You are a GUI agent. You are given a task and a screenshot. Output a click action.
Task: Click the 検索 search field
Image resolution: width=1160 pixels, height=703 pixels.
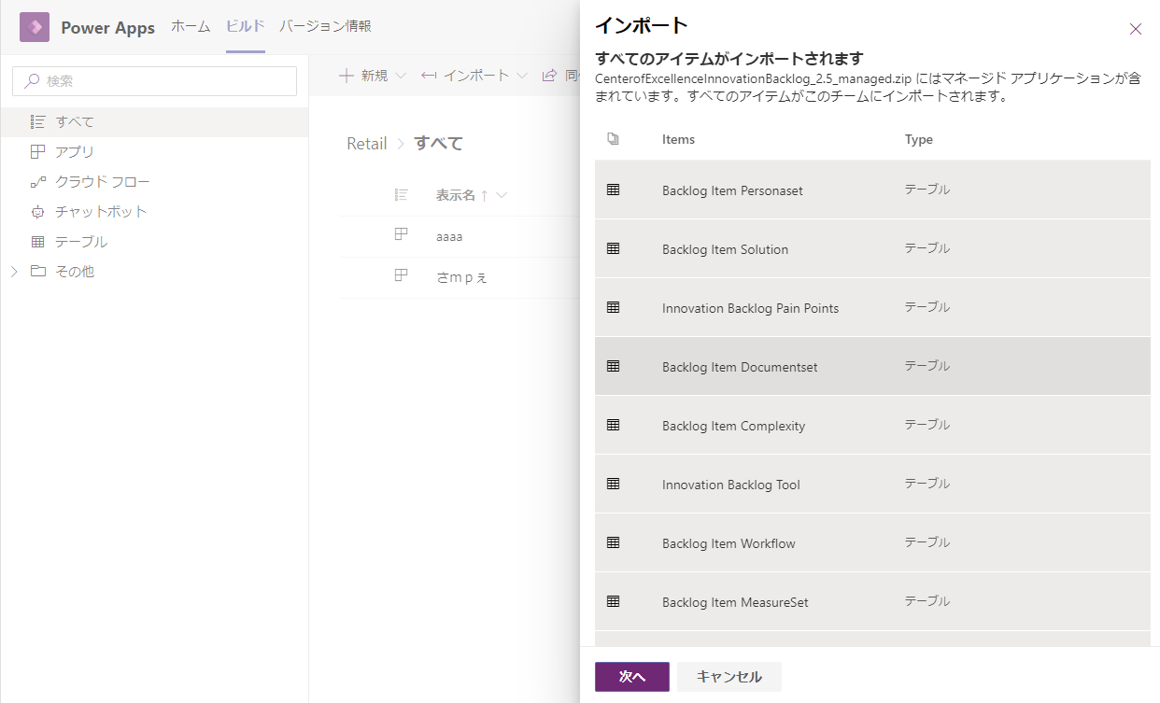155,81
